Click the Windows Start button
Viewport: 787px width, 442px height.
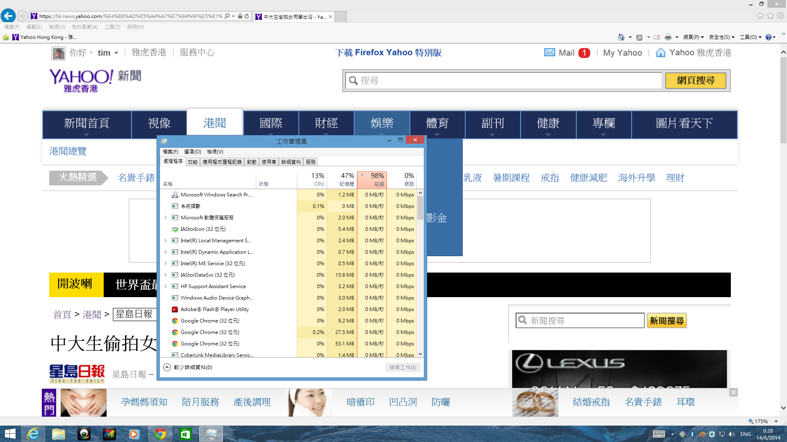click(10, 434)
